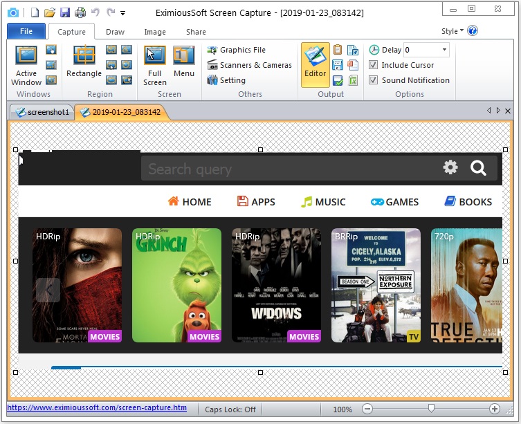
Task: Click BOOKS in the captured page navigation
Action: [468, 201]
